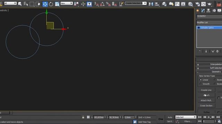
Task: Click the Attach Mult. button
Action: click(x=206, y=100)
